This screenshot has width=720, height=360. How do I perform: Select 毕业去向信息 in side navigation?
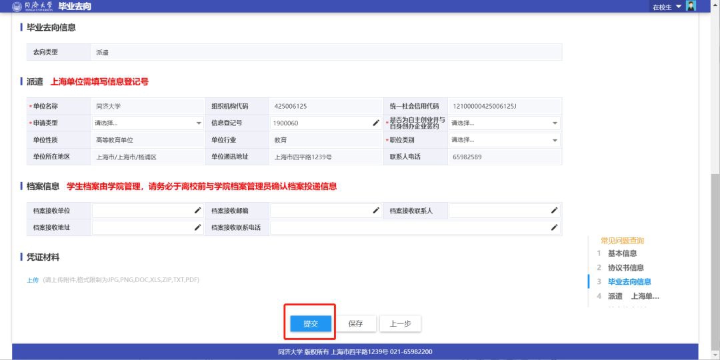tap(629, 281)
